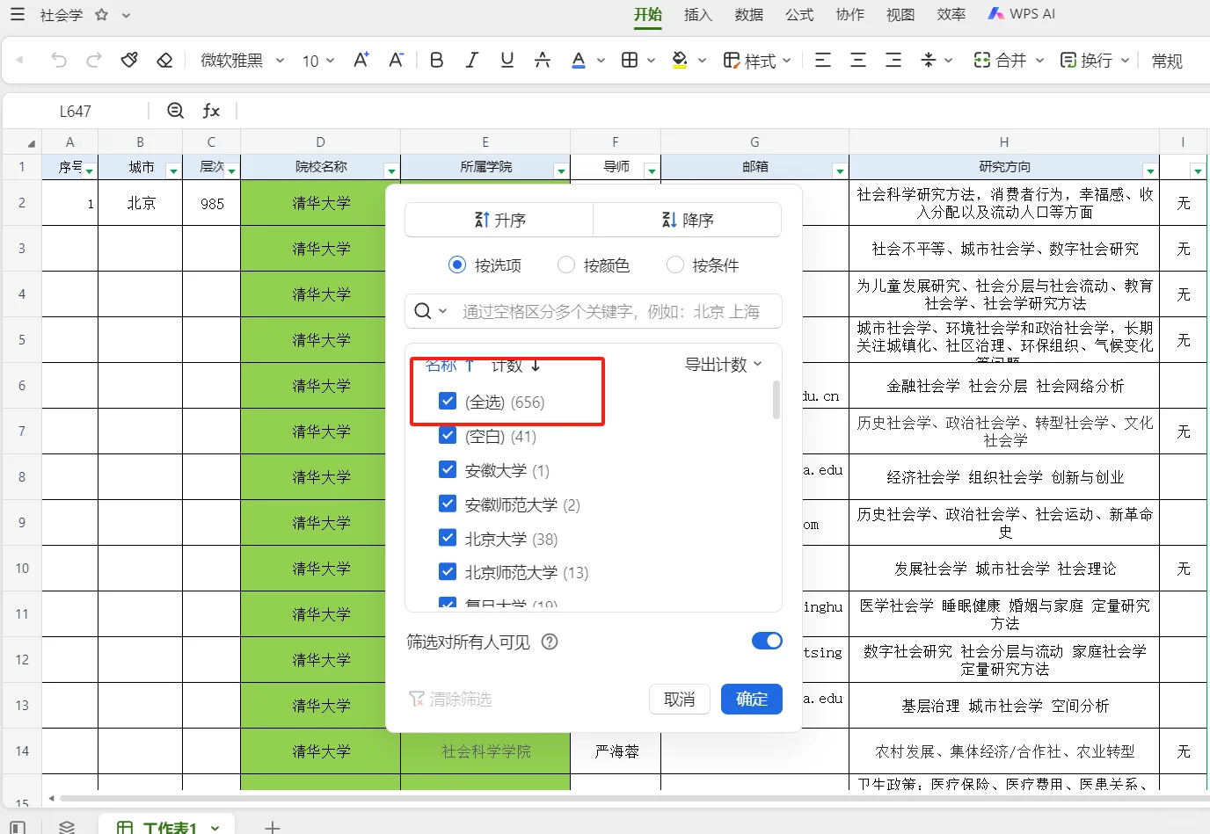Click the 清除筛选 clear filter link

click(450, 700)
